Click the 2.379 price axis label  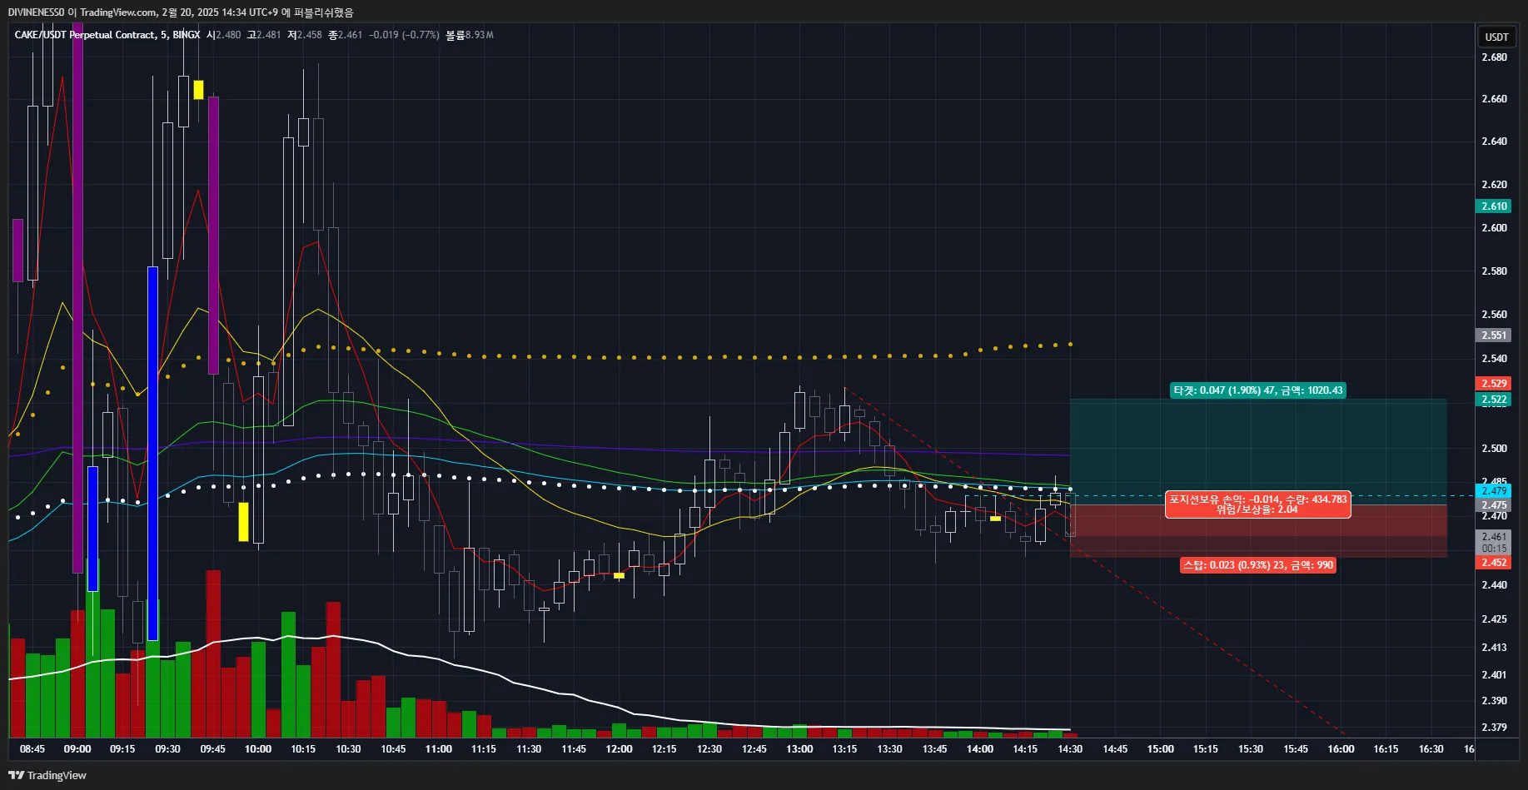tap(1494, 728)
